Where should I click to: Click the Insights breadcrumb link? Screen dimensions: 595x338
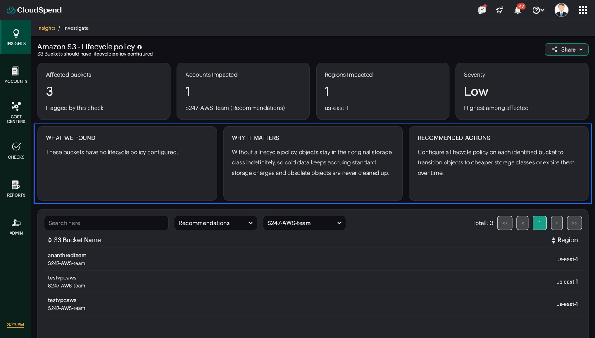46,28
